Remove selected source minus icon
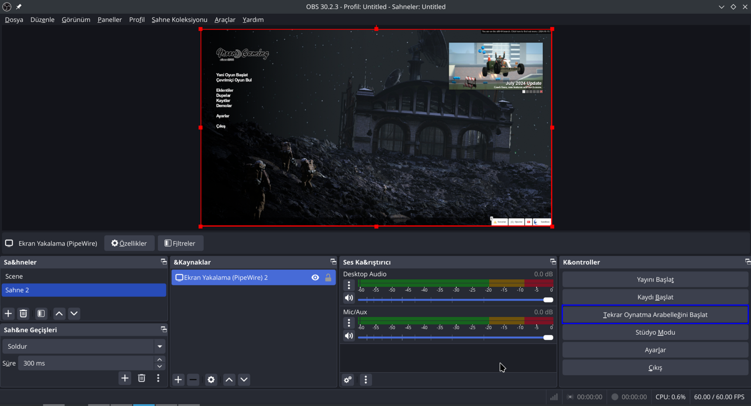Viewport: 751px width, 406px height. click(x=193, y=379)
